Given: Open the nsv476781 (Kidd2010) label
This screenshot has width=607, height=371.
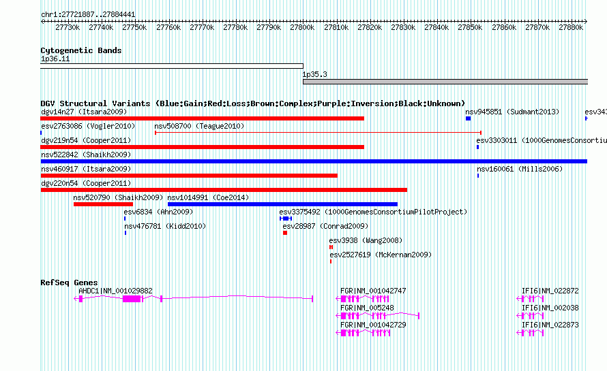Looking at the screenshot, I should [165, 226].
